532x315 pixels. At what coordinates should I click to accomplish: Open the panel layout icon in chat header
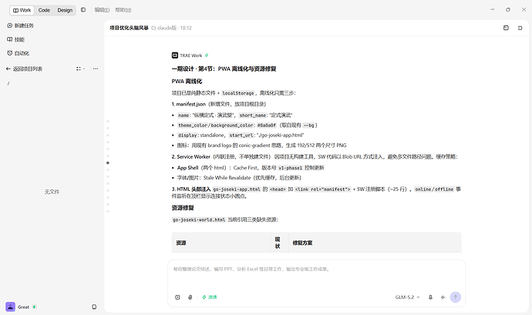pos(506,28)
